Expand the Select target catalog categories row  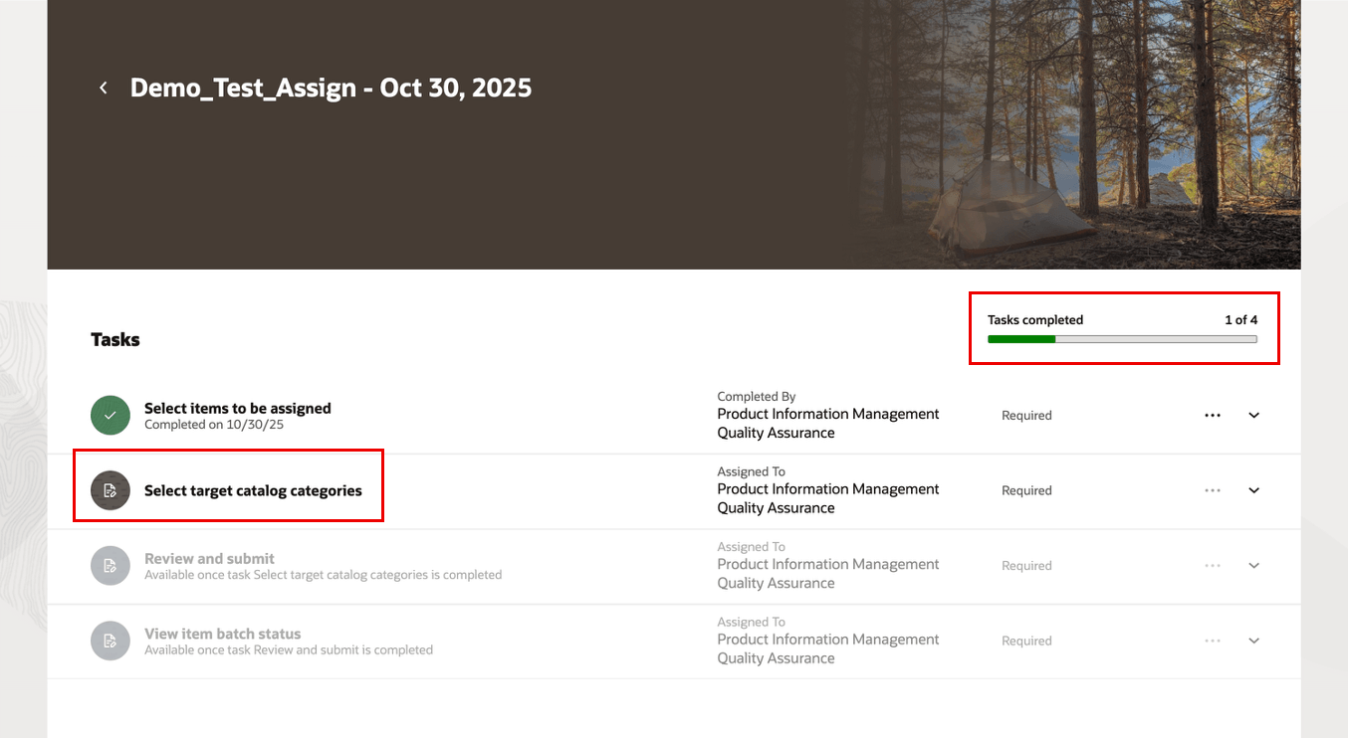(x=1253, y=490)
